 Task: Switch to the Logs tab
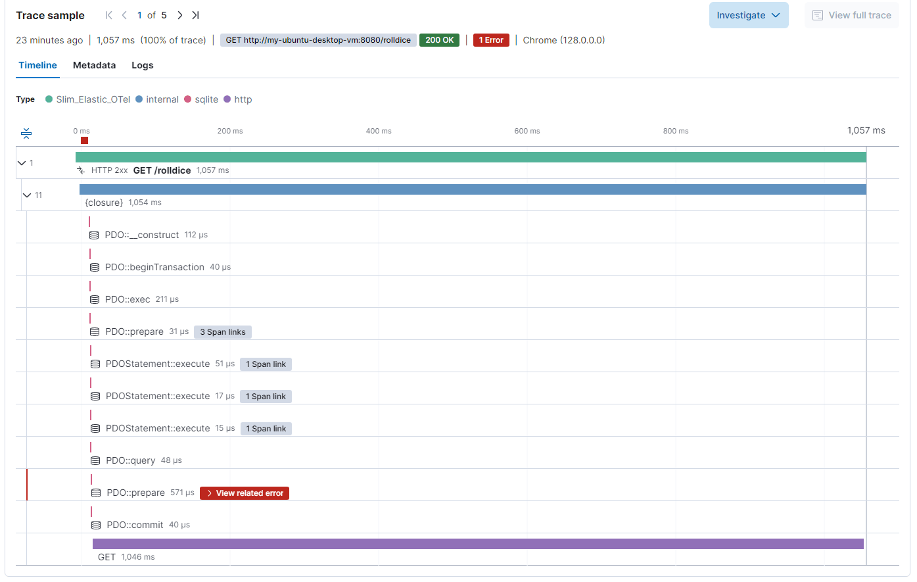pyautogui.click(x=142, y=65)
